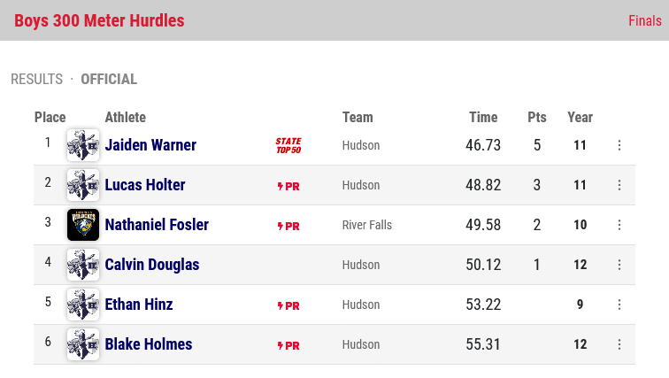Click the River Falls Wildcats team logo

(x=83, y=225)
